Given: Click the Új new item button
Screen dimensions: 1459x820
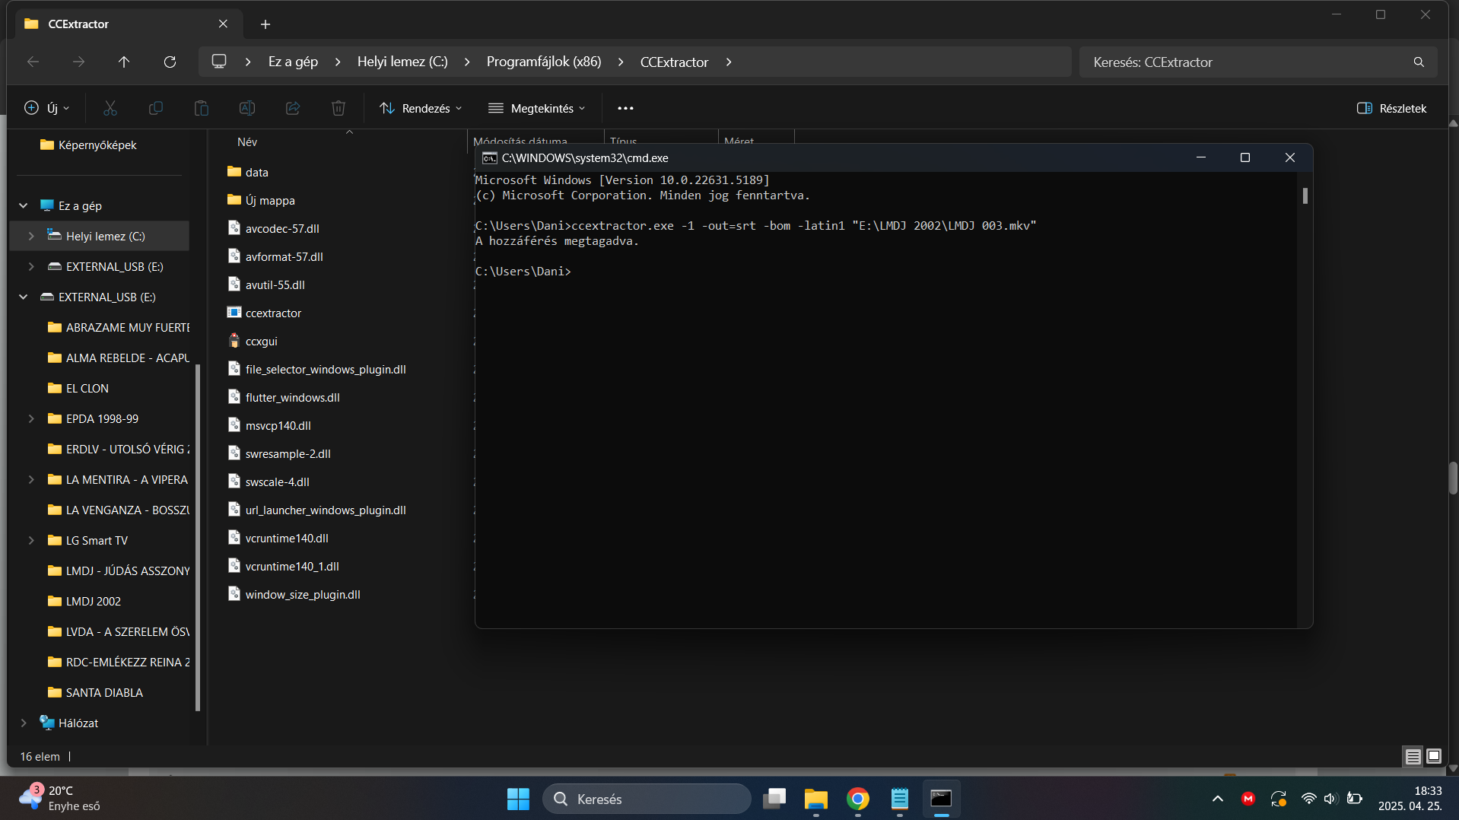Looking at the screenshot, I should (x=46, y=108).
